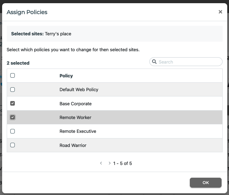
Task: Uncheck the Base Corporate checkbox
Action: 13,104
